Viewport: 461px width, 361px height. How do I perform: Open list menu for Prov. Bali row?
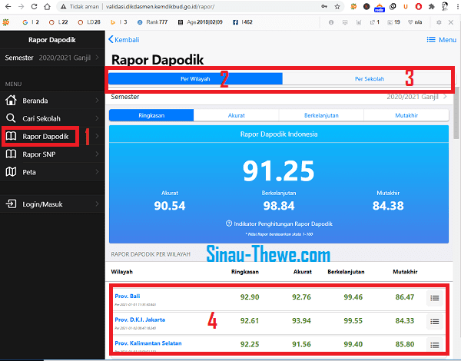(435, 298)
